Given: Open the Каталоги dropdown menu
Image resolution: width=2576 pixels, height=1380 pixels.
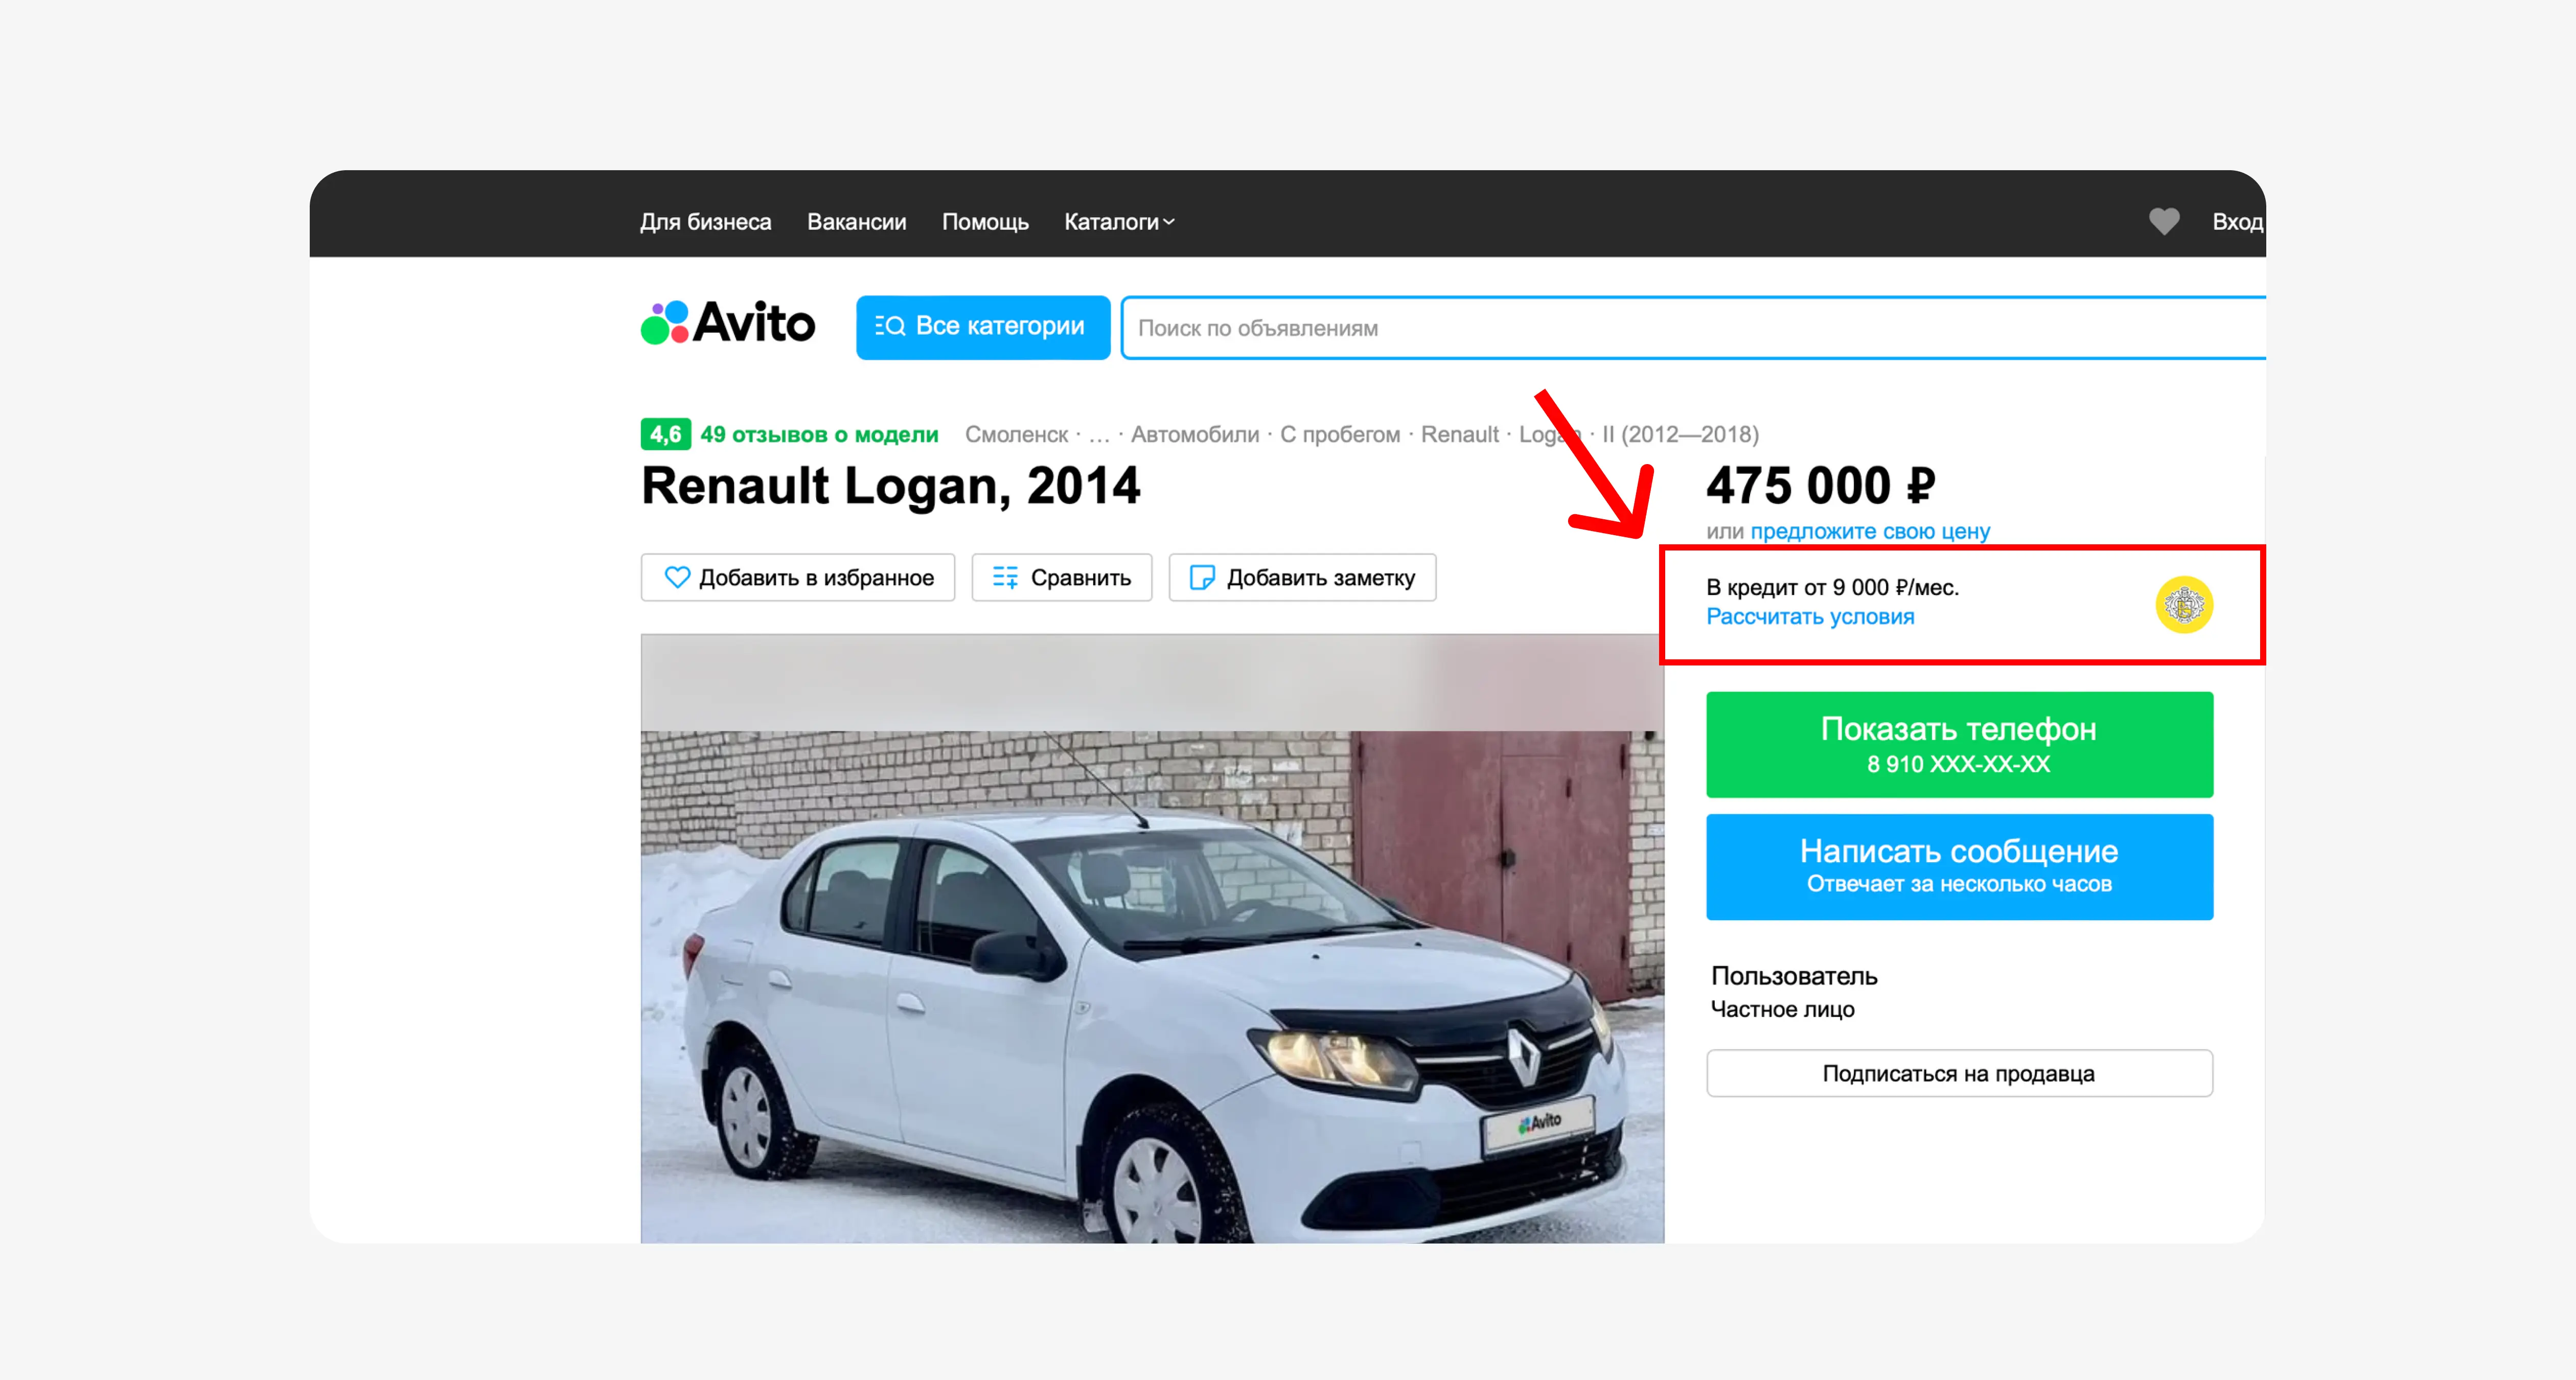Looking at the screenshot, I should point(1119,222).
